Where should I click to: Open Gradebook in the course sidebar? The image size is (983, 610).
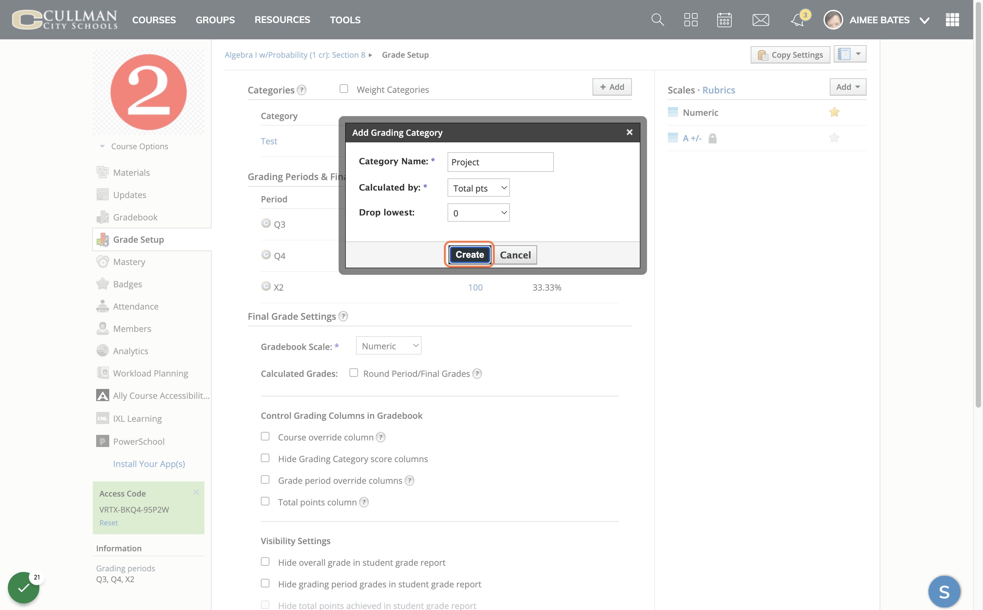(x=135, y=217)
